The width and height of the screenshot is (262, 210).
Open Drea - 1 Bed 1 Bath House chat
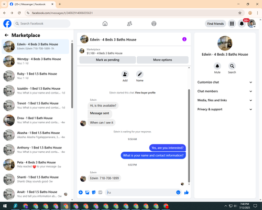(35, 120)
